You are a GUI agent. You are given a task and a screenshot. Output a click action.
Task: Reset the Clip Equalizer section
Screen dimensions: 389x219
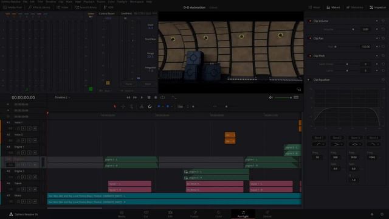[384, 80]
